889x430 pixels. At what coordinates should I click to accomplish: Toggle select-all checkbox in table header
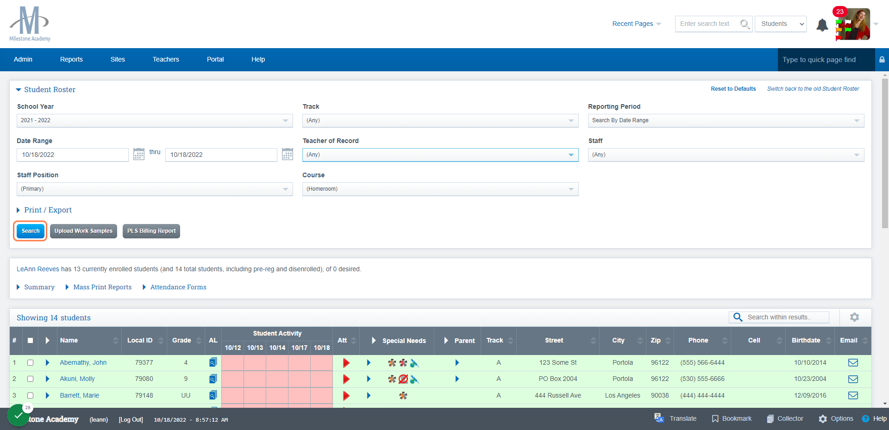30,340
